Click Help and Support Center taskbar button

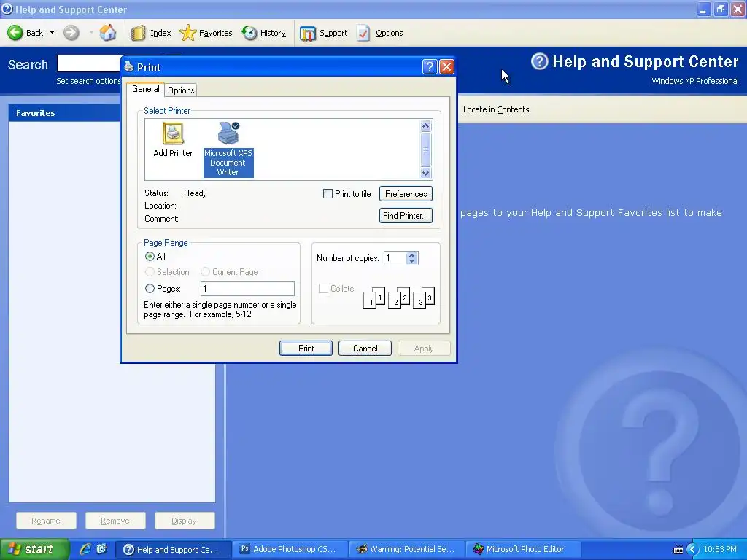coord(173,550)
